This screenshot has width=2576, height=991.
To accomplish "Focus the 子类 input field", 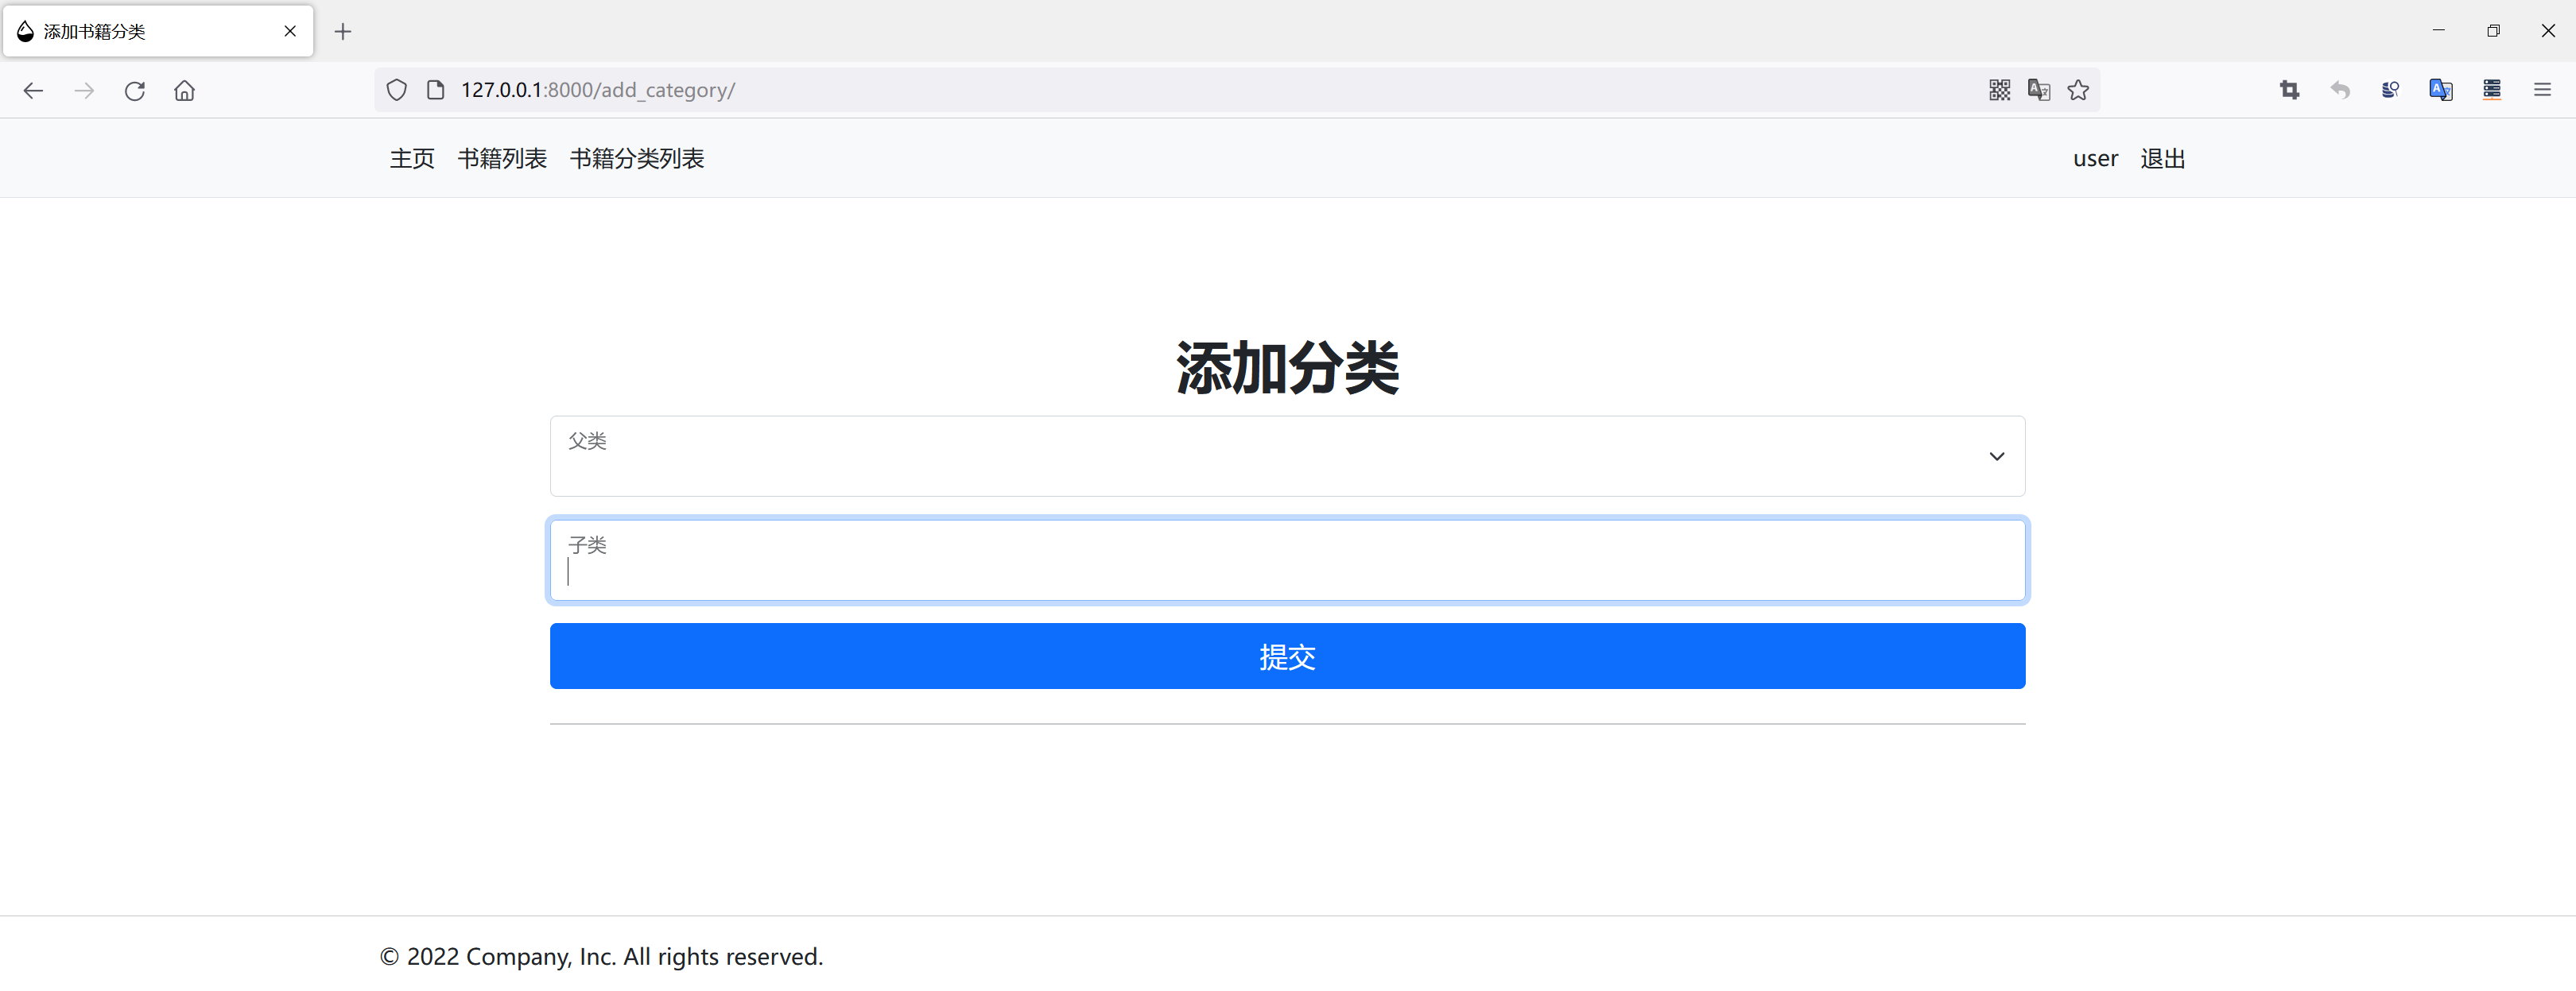I will coord(1287,560).
